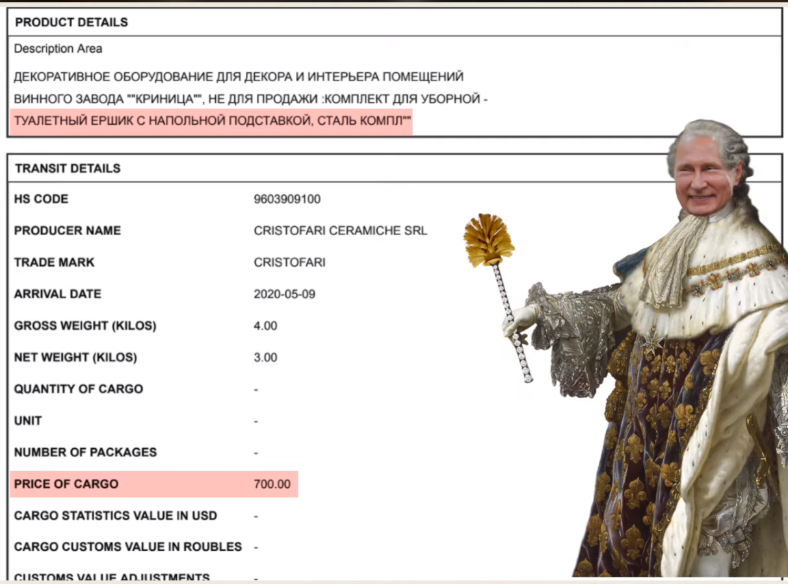Select the cargo price value "700.00"

tap(272, 484)
